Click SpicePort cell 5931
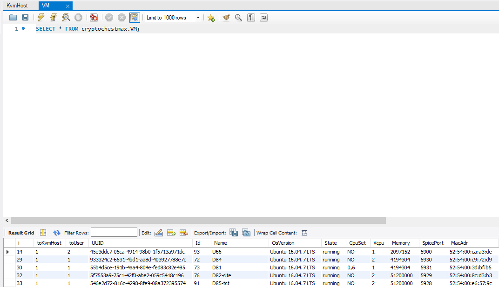 pyautogui.click(x=433, y=267)
